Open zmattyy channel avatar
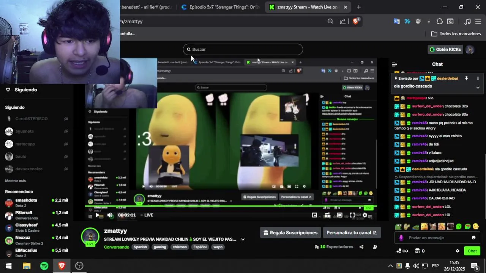 (x=90, y=237)
